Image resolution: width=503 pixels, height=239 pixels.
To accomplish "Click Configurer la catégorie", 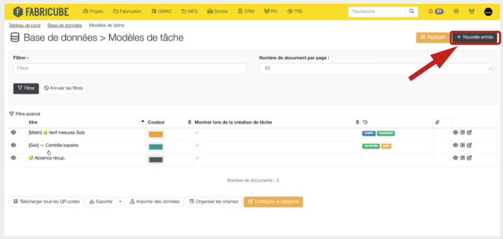I will (x=274, y=202).
